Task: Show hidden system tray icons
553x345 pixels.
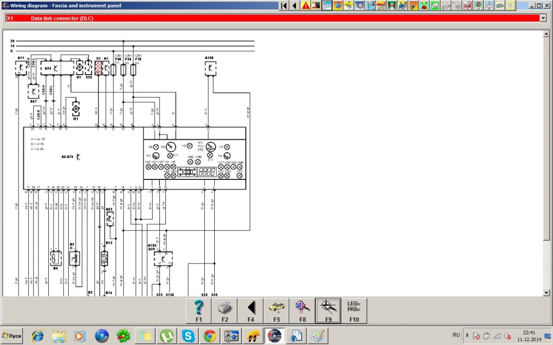Action: (468, 336)
